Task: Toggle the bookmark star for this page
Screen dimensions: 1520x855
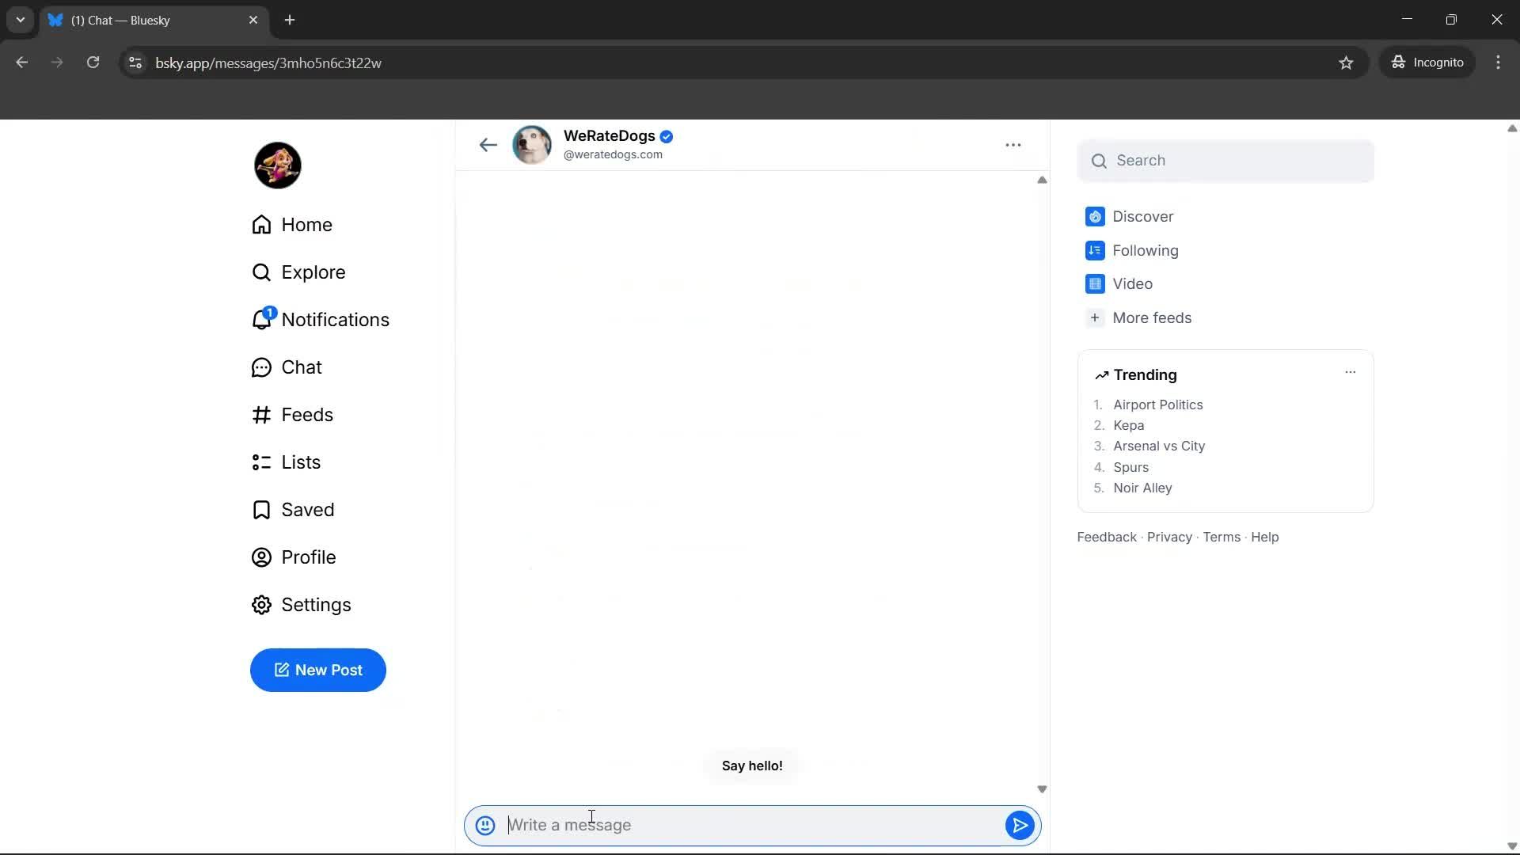Action: [1347, 63]
